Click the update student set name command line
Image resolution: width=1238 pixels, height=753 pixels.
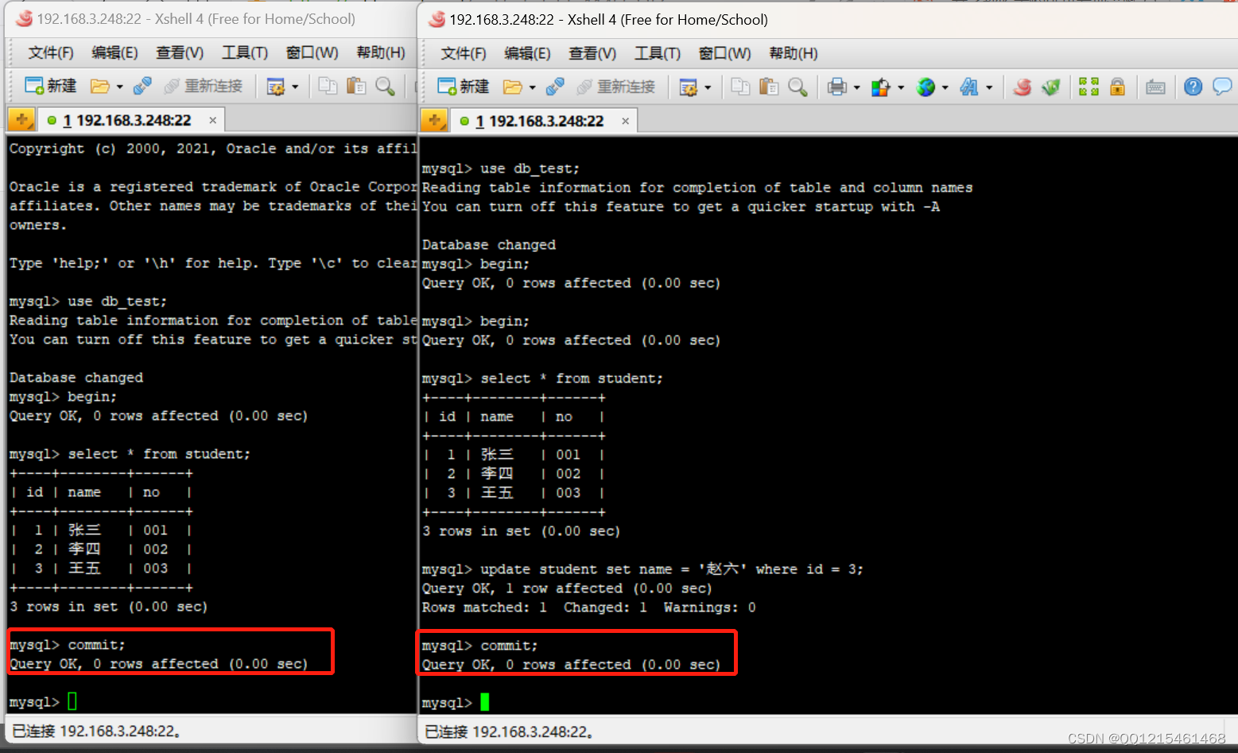(642, 569)
